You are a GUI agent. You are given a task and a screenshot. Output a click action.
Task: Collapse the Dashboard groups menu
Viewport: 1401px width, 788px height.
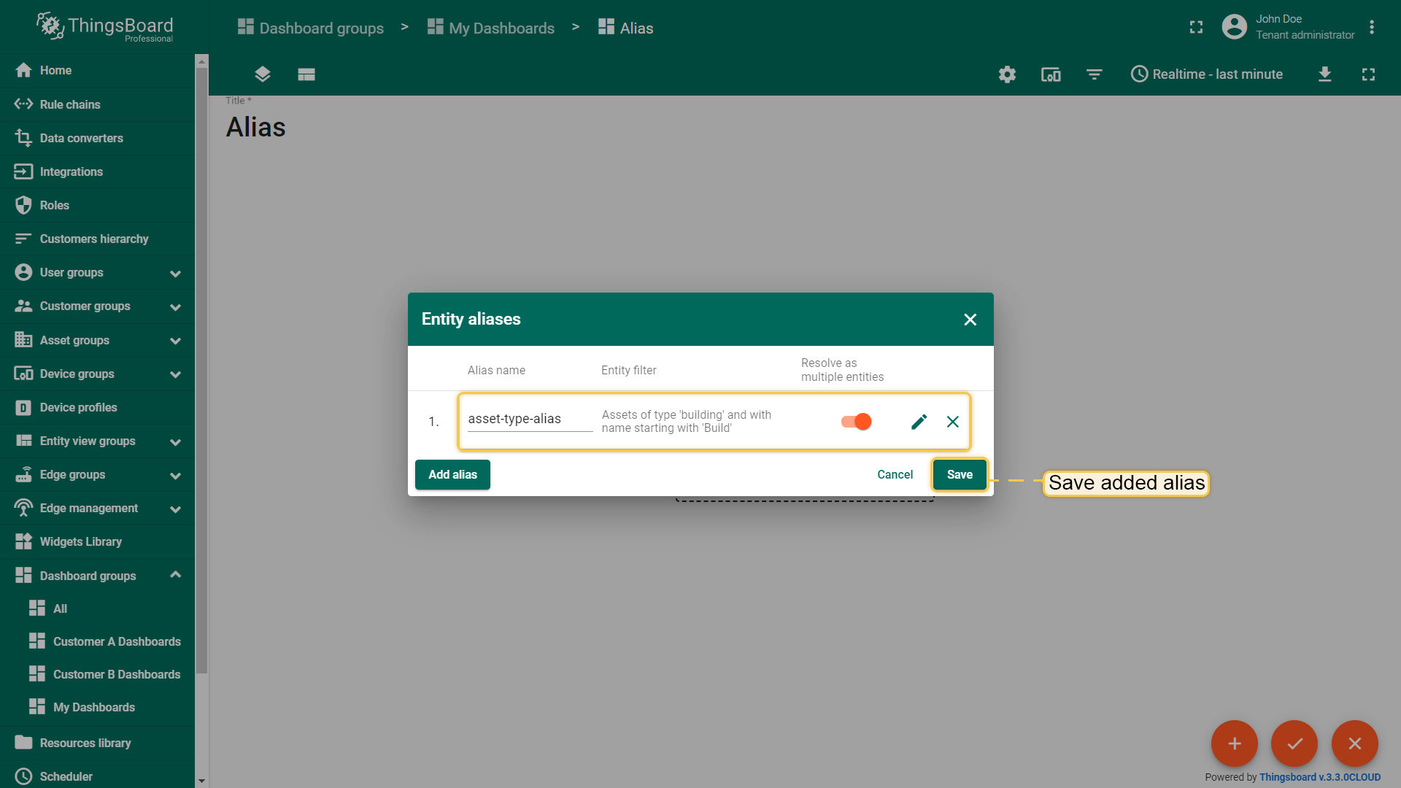pyautogui.click(x=175, y=576)
